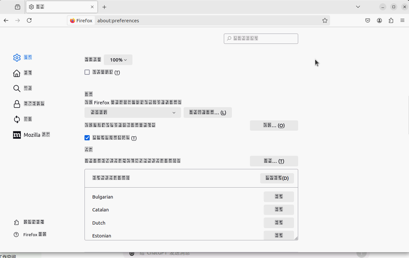Open translation settings button marked (T)
Image resolution: width=409 pixels, height=258 pixels.
[274, 161]
